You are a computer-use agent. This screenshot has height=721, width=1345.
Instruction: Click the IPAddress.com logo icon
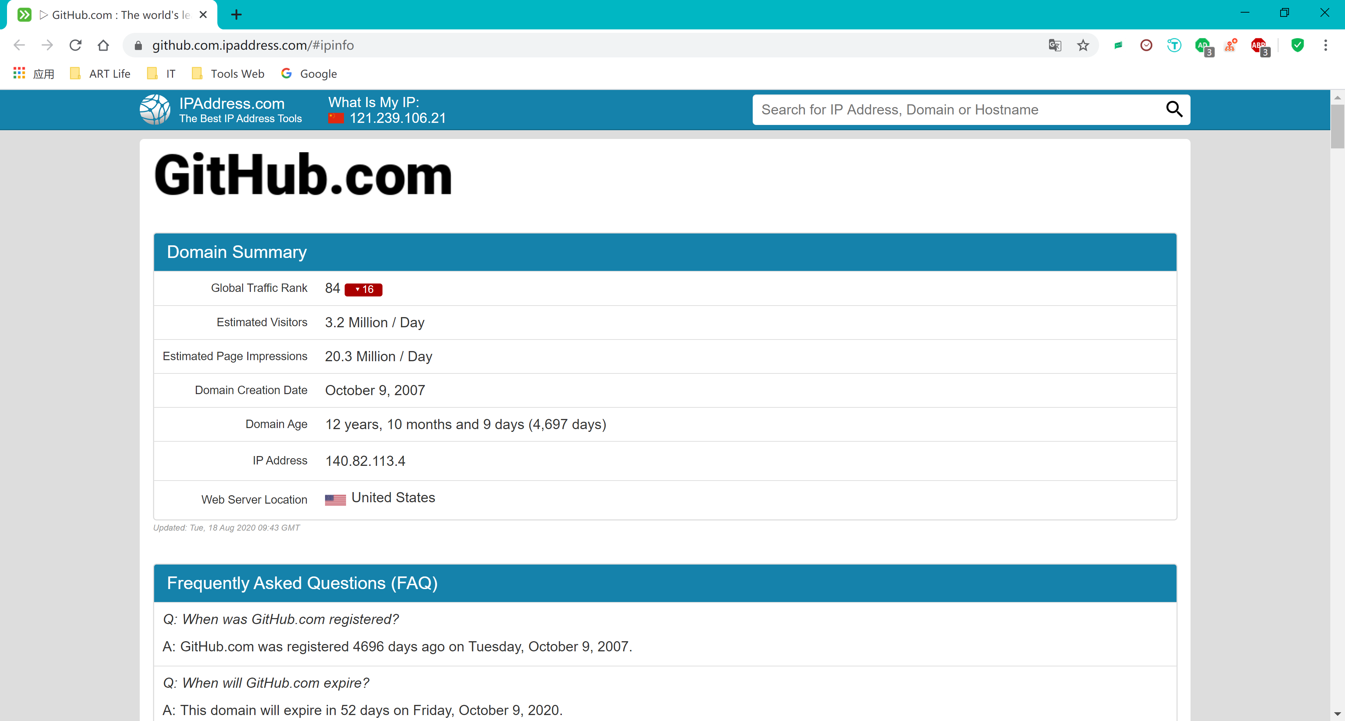click(156, 109)
